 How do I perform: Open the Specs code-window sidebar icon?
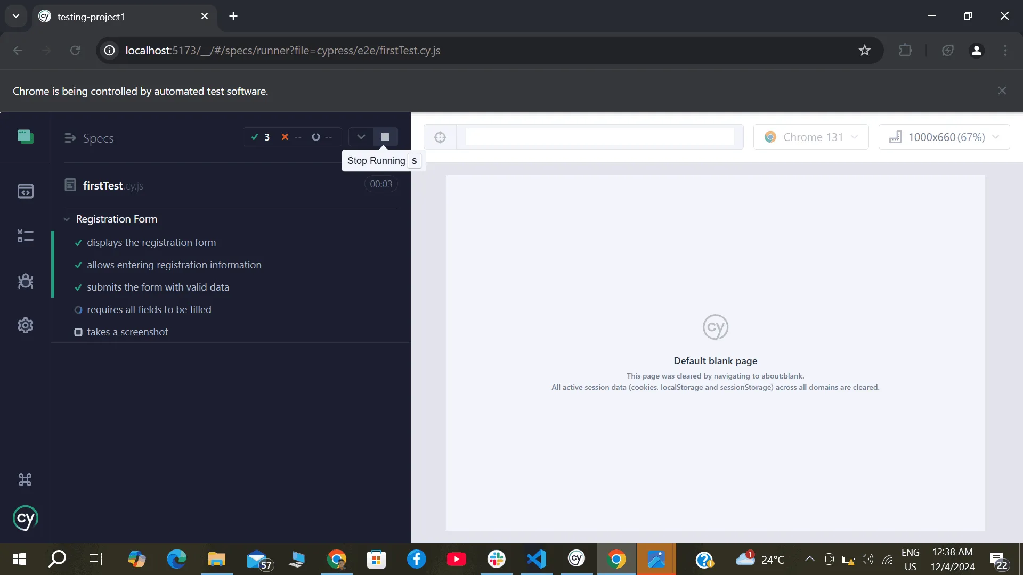25,191
